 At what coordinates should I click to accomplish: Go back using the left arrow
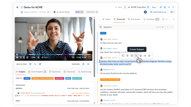pos(18,7)
